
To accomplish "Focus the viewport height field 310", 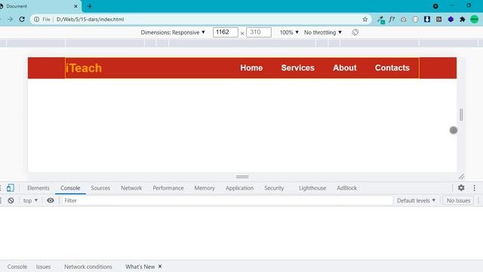I will click(x=259, y=32).
